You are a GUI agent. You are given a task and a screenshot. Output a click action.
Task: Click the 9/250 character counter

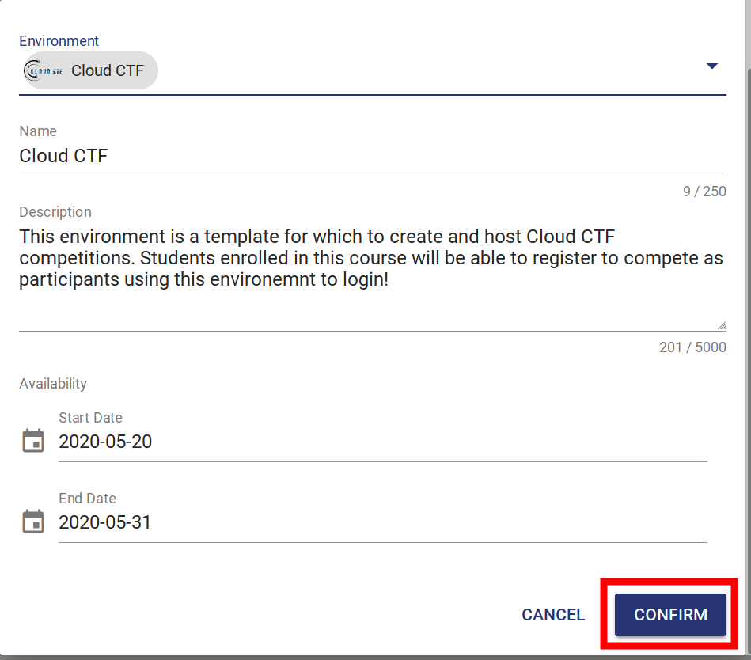704,191
